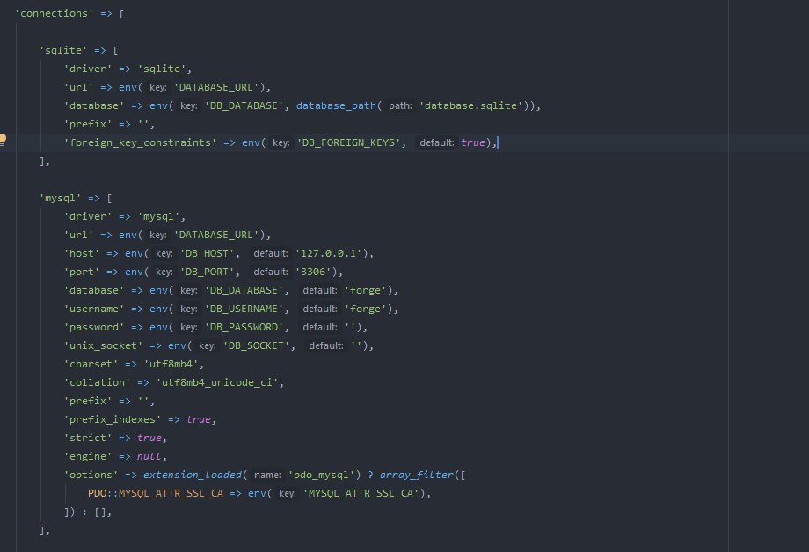Click the quoted 'MYSQL_ATTR_SSL_CA' env string
809x552 pixels.
point(361,494)
